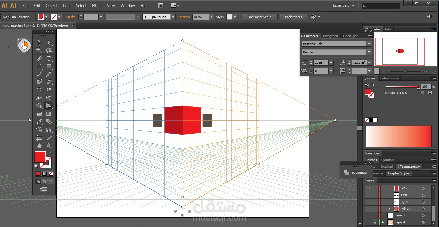Click the Preferences button
The height and width of the screenshot is (227, 439).
(x=293, y=17)
